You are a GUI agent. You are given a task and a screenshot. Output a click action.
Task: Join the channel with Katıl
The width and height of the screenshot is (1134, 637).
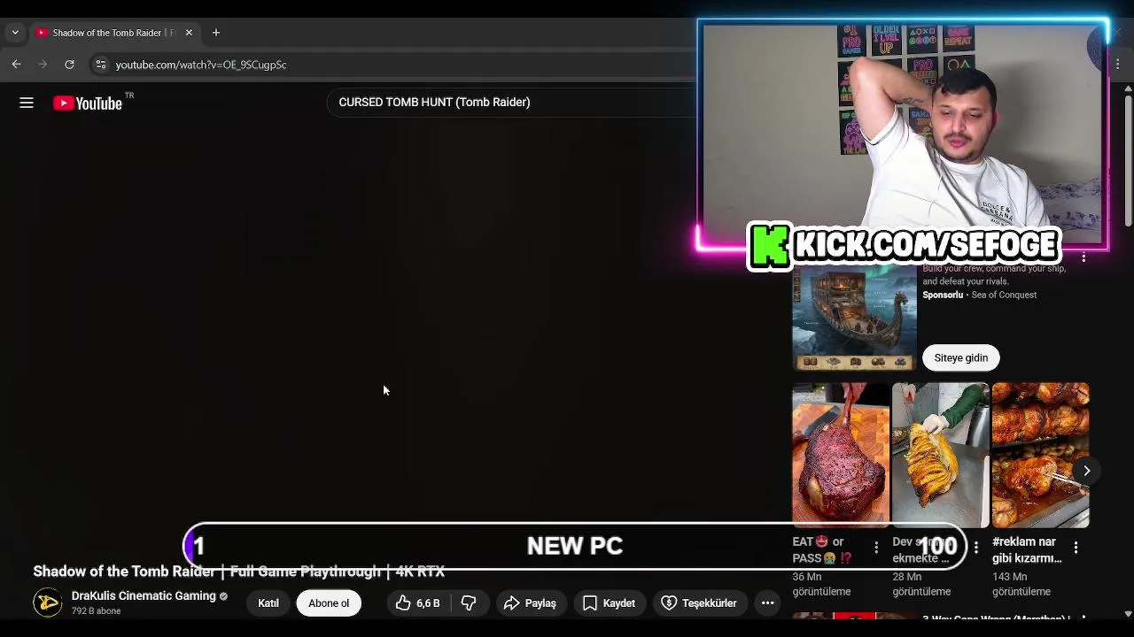coord(268,603)
